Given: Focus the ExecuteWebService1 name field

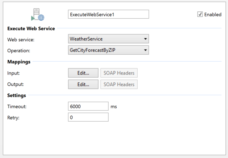Looking at the screenshot, I should click(x=109, y=14).
